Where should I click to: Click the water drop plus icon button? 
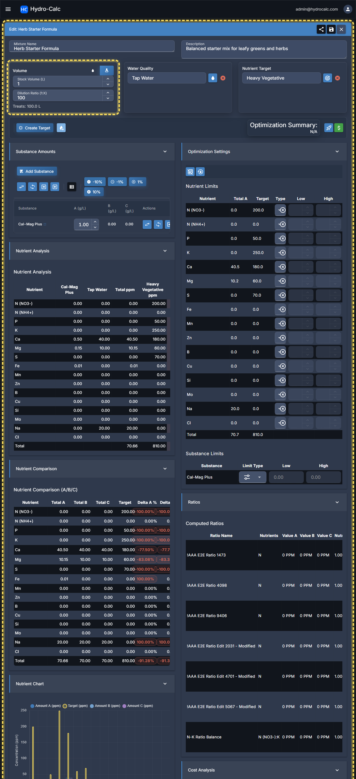click(61, 128)
